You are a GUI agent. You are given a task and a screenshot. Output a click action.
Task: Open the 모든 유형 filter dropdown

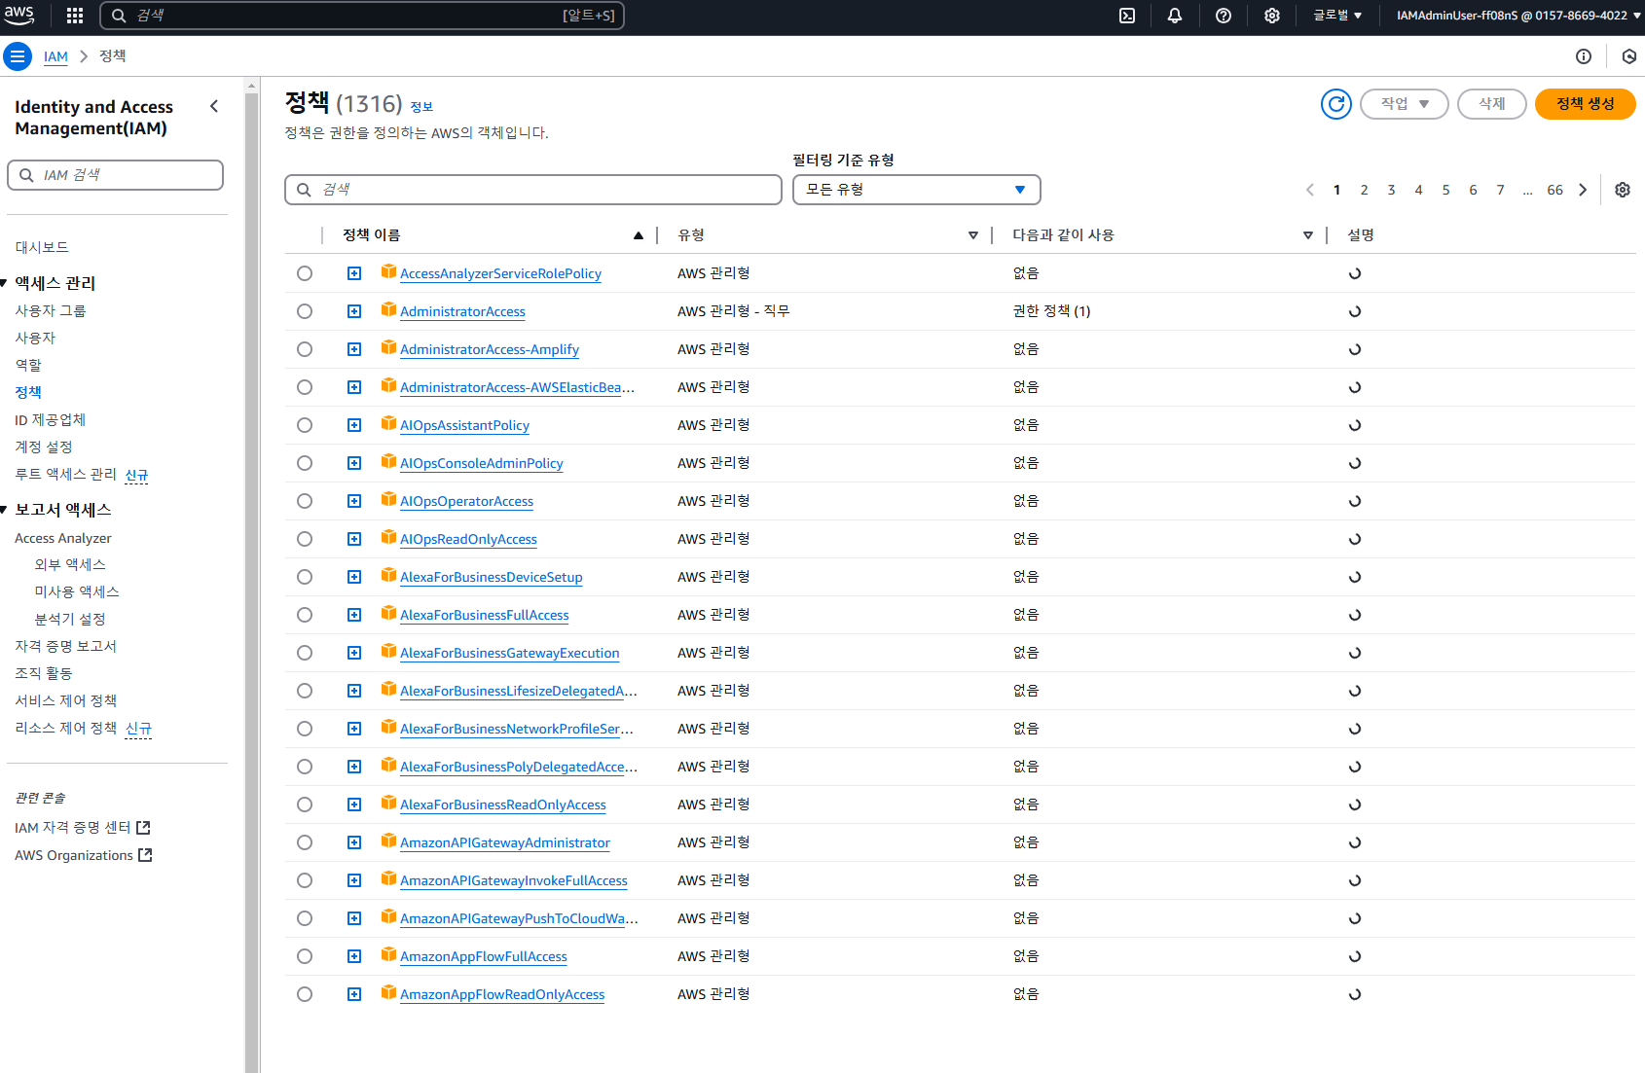point(917,190)
